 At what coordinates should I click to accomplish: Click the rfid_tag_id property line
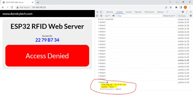(114, 85)
